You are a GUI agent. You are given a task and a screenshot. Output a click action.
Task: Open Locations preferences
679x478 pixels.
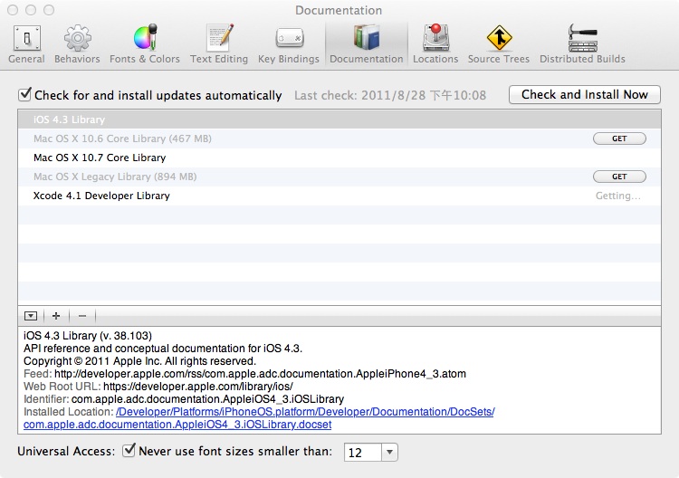pos(435,44)
